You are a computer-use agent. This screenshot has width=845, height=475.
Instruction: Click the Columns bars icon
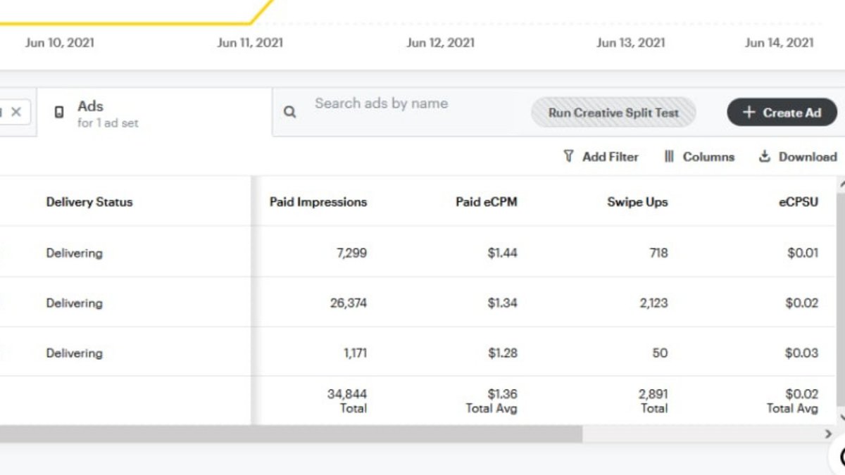pos(669,156)
